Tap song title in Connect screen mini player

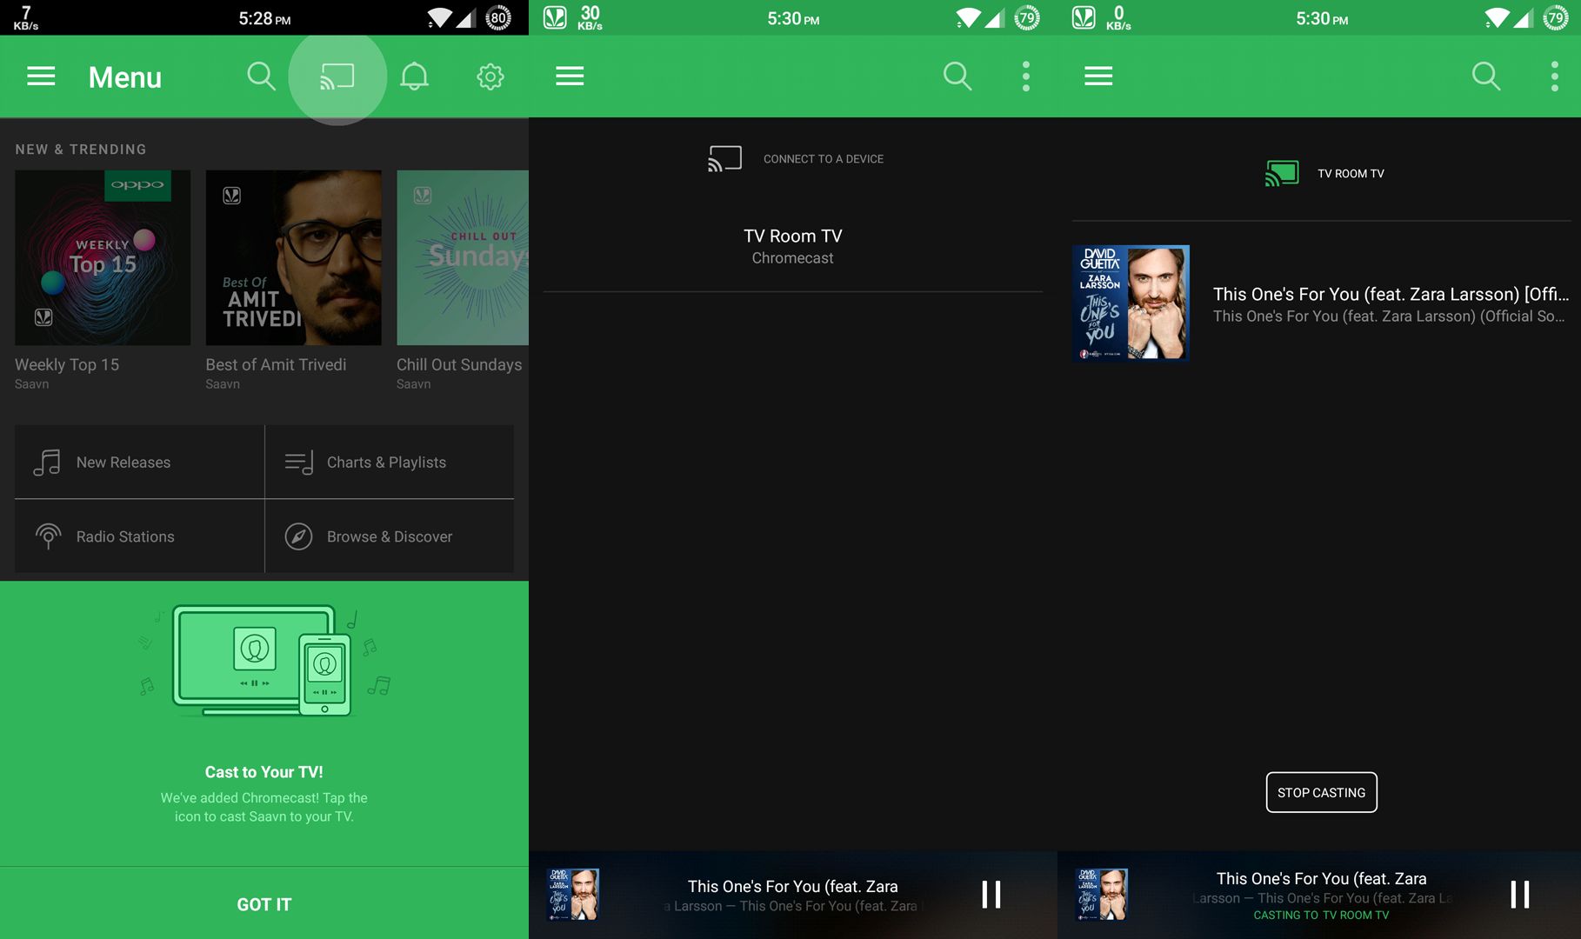792,886
